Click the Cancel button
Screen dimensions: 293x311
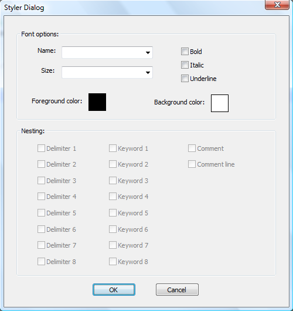pyautogui.click(x=177, y=289)
